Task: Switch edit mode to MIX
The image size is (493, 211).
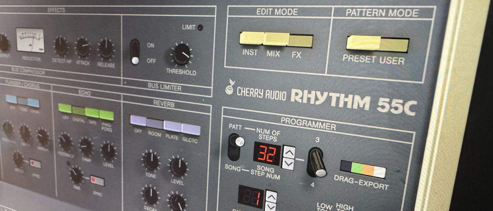Action: click(x=276, y=39)
